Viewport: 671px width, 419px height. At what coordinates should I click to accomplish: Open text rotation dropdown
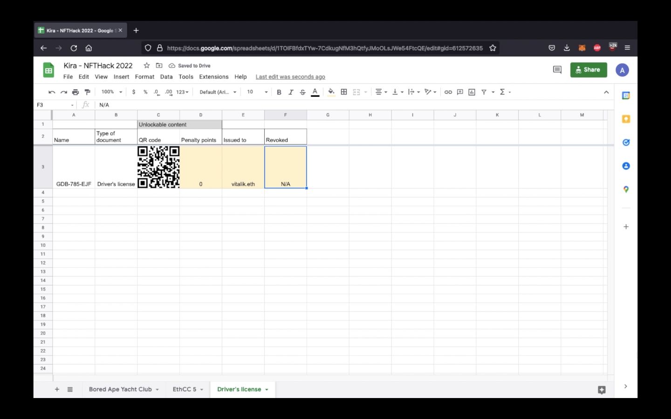(x=430, y=92)
